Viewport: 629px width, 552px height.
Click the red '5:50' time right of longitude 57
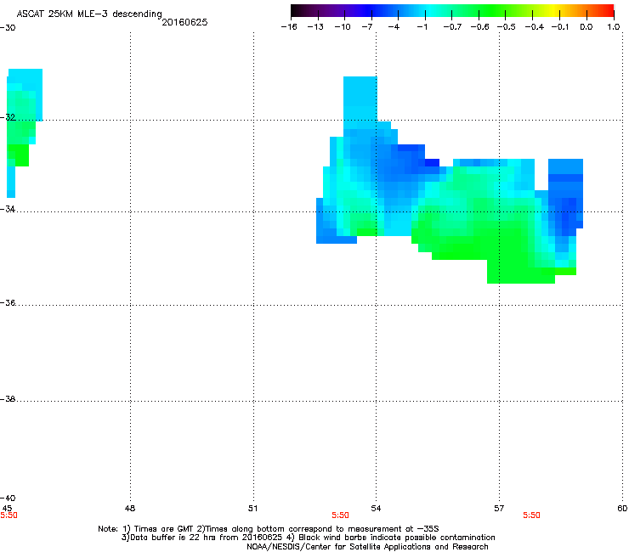531,515
